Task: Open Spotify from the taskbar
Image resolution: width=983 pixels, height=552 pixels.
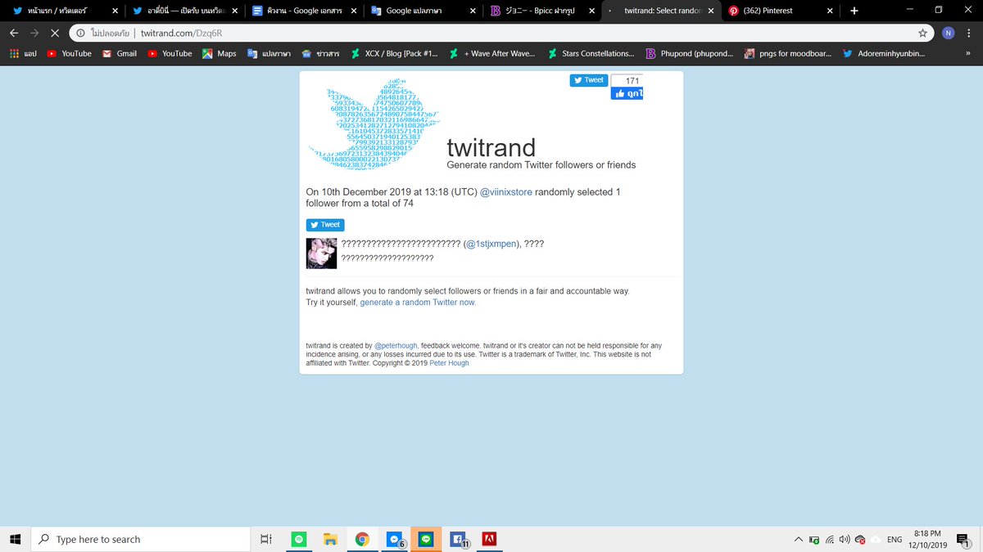Action: [x=299, y=539]
